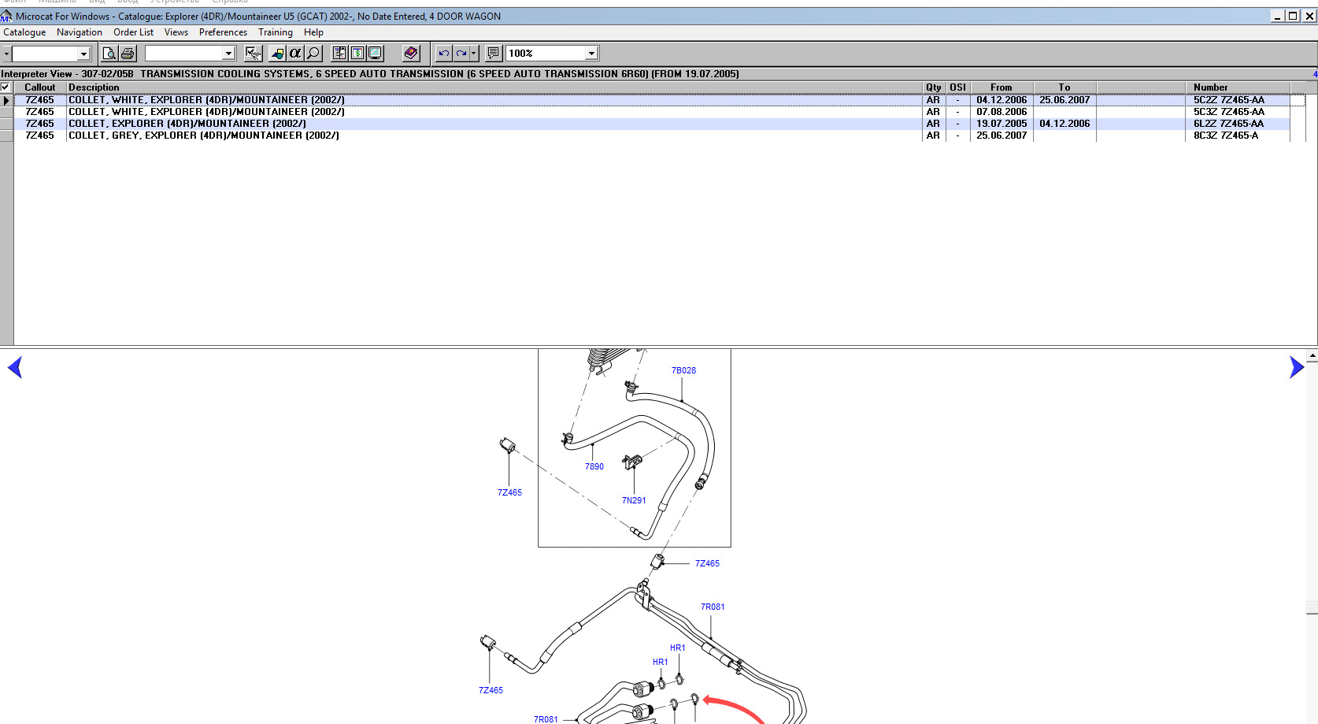Image resolution: width=1318 pixels, height=724 pixels.
Task: Open the Catalogue menu
Action: pos(24,32)
